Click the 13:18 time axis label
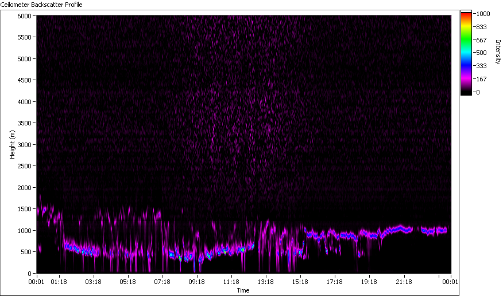Image resolution: width=503 pixels, height=296 pixels. (x=266, y=282)
